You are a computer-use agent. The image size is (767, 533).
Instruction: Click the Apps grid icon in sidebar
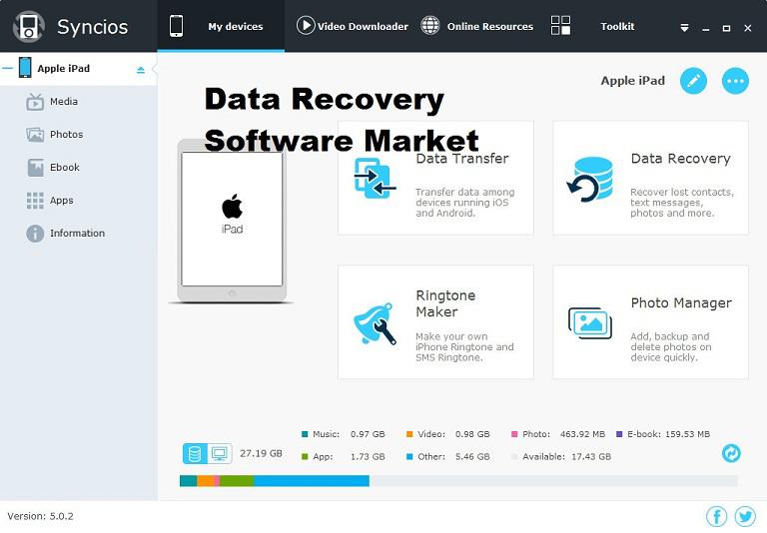pyautogui.click(x=35, y=201)
